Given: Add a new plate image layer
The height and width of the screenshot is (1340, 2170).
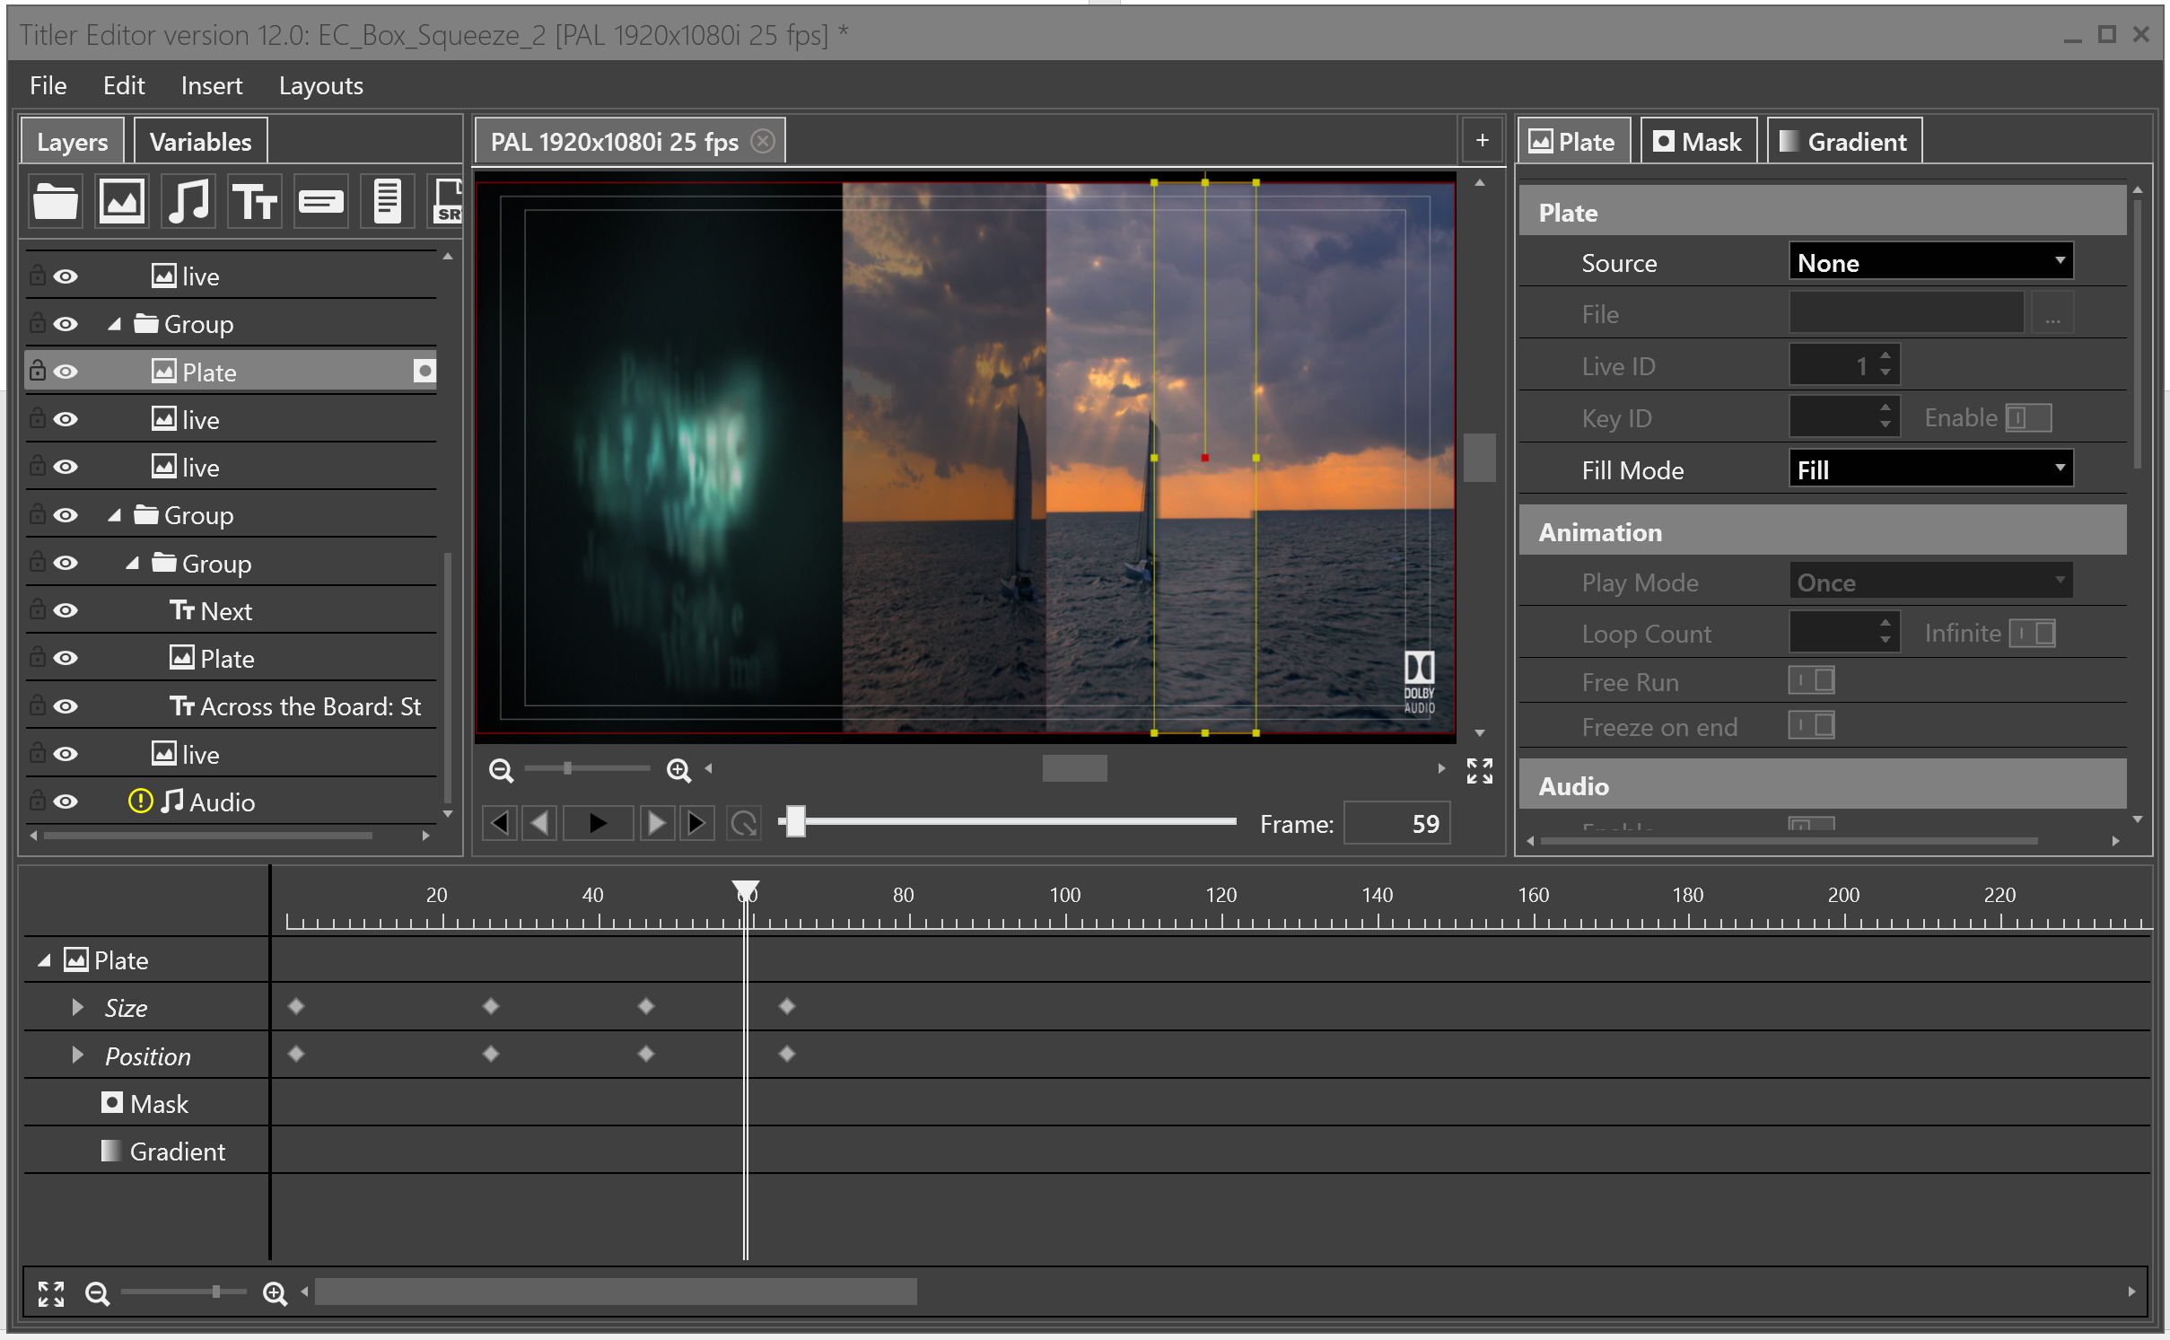Looking at the screenshot, I should (121, 200).
